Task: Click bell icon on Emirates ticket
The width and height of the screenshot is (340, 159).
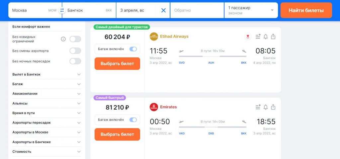Action: click(266, 107)
